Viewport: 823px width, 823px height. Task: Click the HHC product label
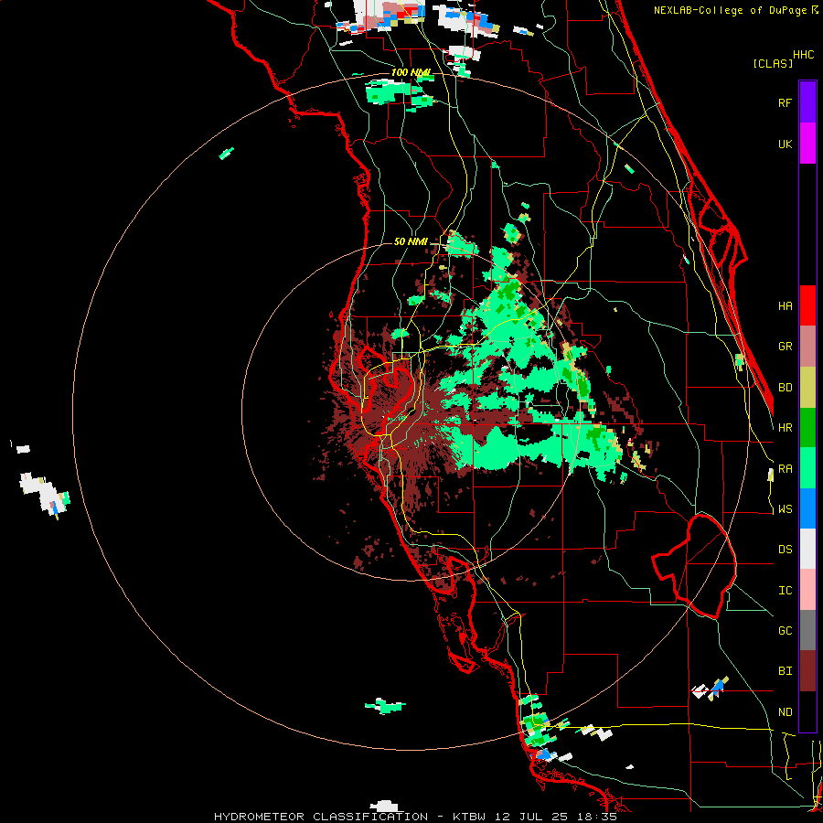tap(804, 55)
